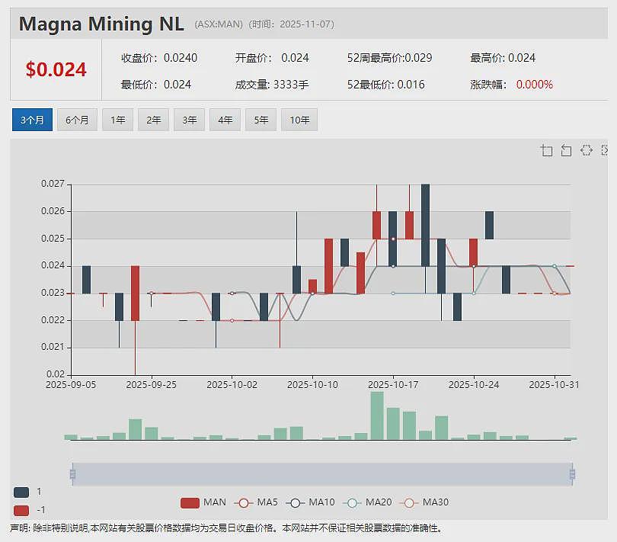Click the chart restore icon

tap(586, 150)
